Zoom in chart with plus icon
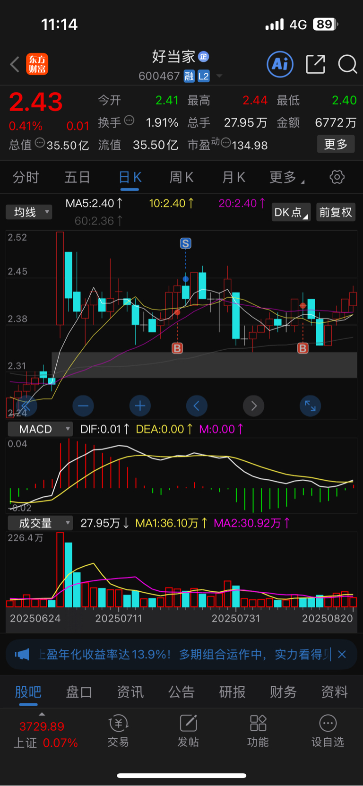The width and height of the screenshot is (363, 786). coord(140,406)
